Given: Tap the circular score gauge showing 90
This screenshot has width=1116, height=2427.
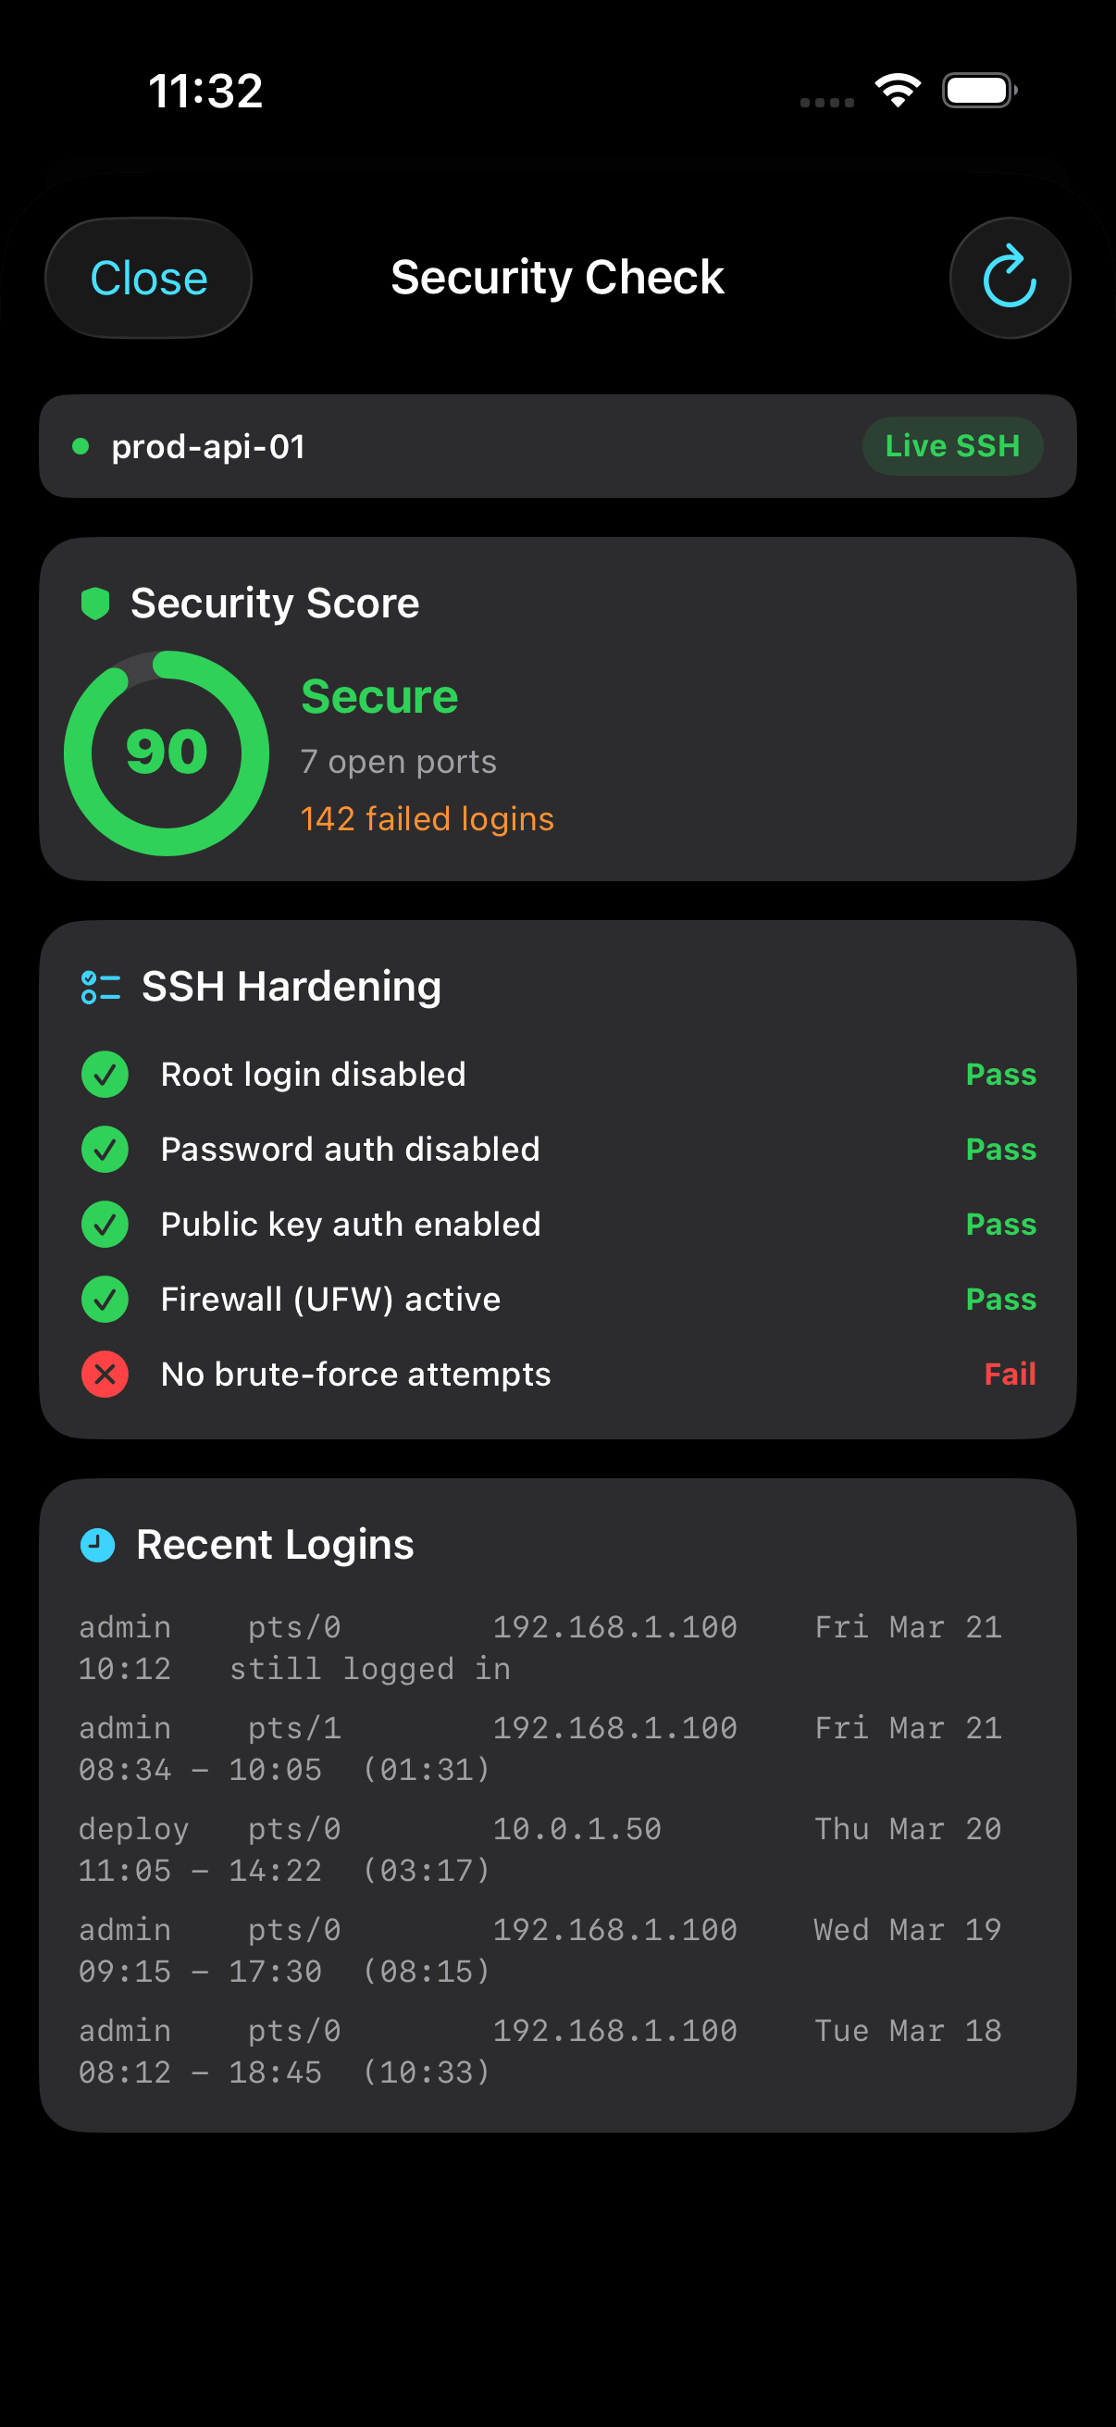Looking at the screenshot, I should coord(167,753).
